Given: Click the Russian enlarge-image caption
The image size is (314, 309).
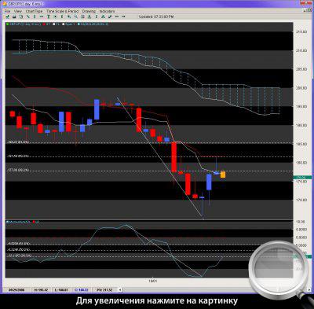Looking at the screenshot, I should (x=157, y=300).
